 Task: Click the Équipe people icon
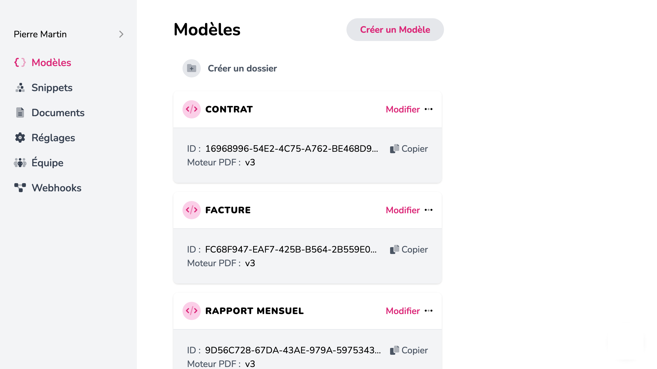[x=20, y=163]
